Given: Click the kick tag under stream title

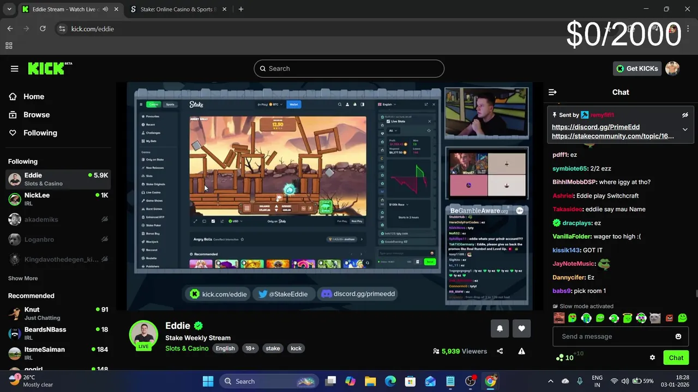Looking at the screenshot, I should pos(296,348).
